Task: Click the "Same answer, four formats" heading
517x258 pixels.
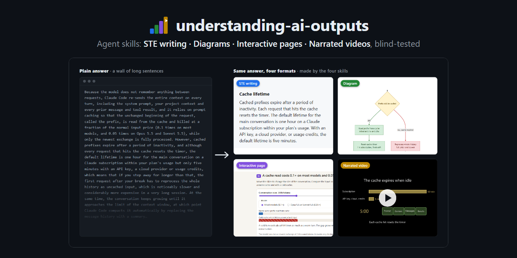Action: coord(265,71)
